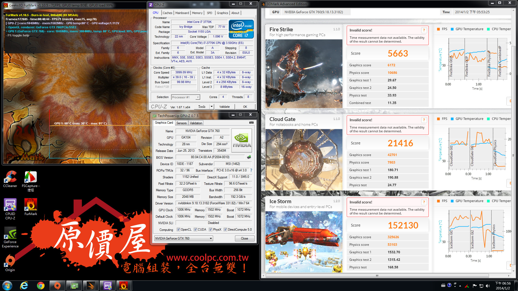Open Fire Strike invalid score help icon

pyautogui.click(x=424, y=30)
